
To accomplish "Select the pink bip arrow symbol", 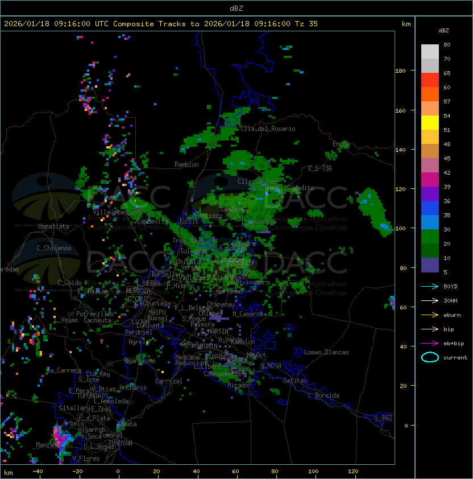I will [x=430, y=329].
